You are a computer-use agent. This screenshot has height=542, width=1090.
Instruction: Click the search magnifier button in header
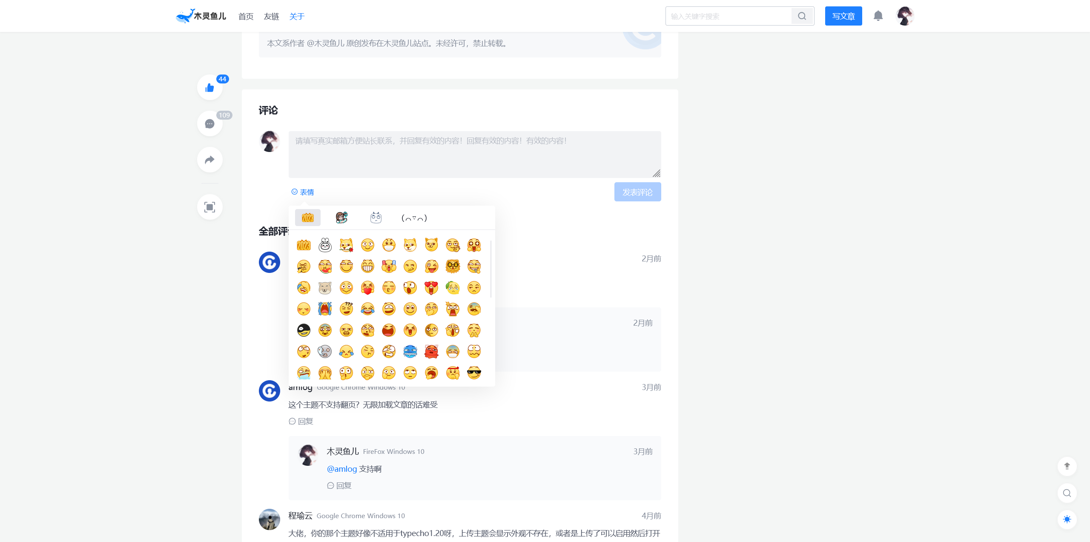802,16
